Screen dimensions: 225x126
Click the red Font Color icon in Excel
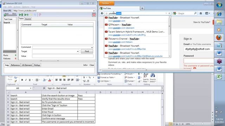click(50, 80)
